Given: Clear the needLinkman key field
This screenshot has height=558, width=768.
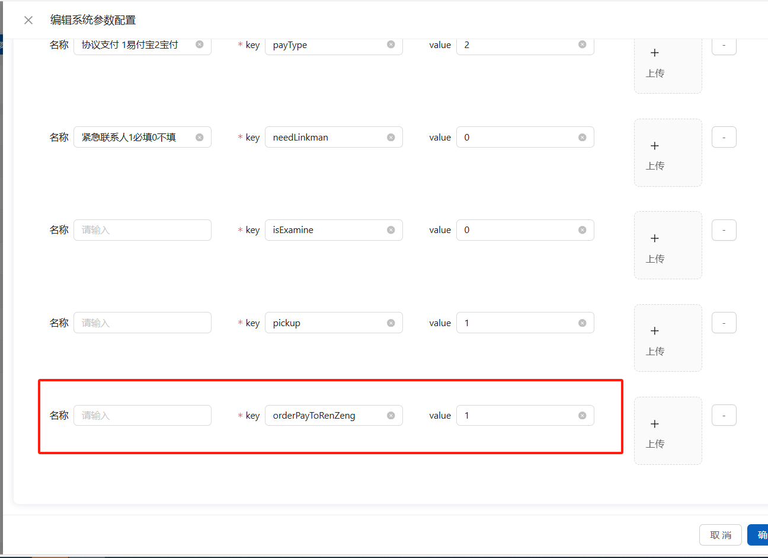Looking at the screenshot, I should [x=391, y=137].
